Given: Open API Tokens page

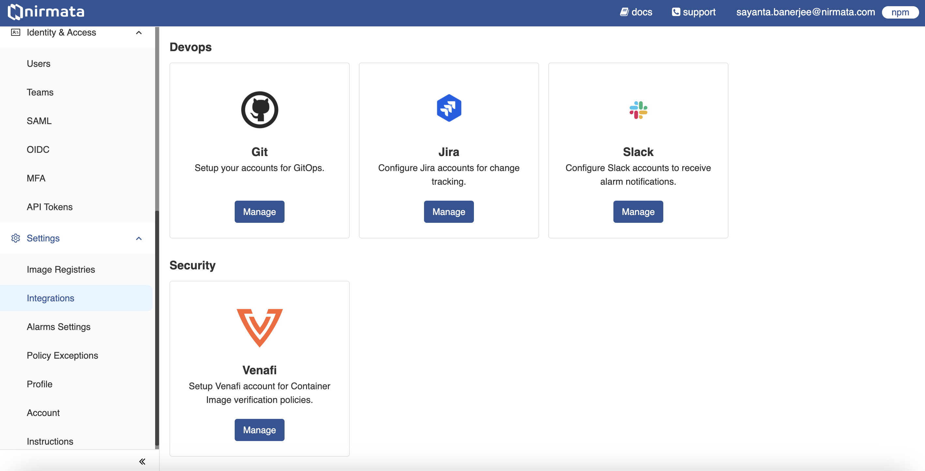Looking at the screenshot, I should coord(50,207).
